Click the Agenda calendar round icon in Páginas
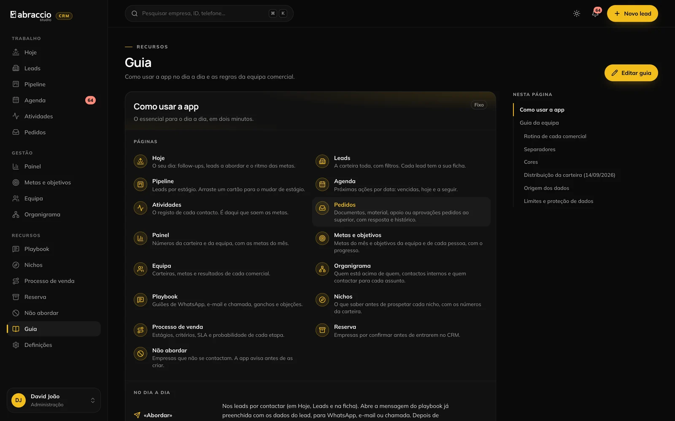Image resolution: width=675 pixels, height=421 pixels. pos(322,184)
